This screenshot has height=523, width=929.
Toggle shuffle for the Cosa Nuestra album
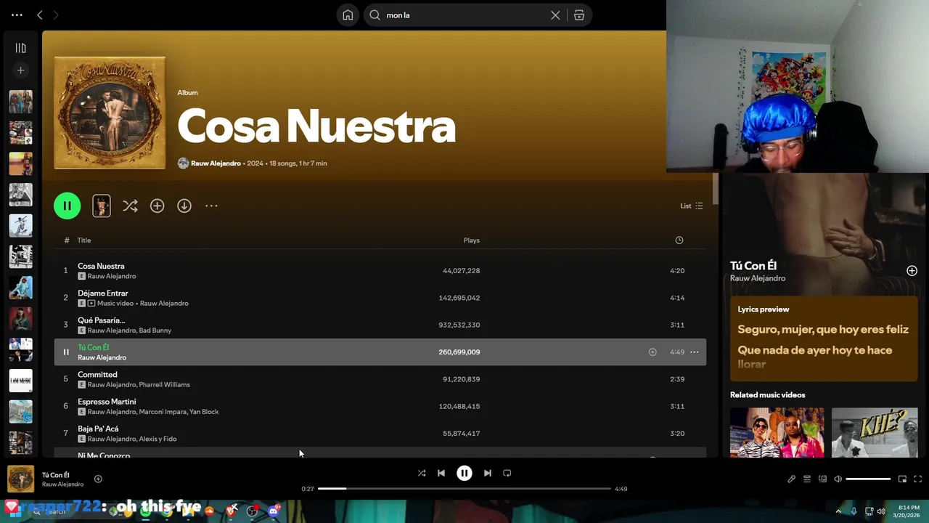point(130,206)
